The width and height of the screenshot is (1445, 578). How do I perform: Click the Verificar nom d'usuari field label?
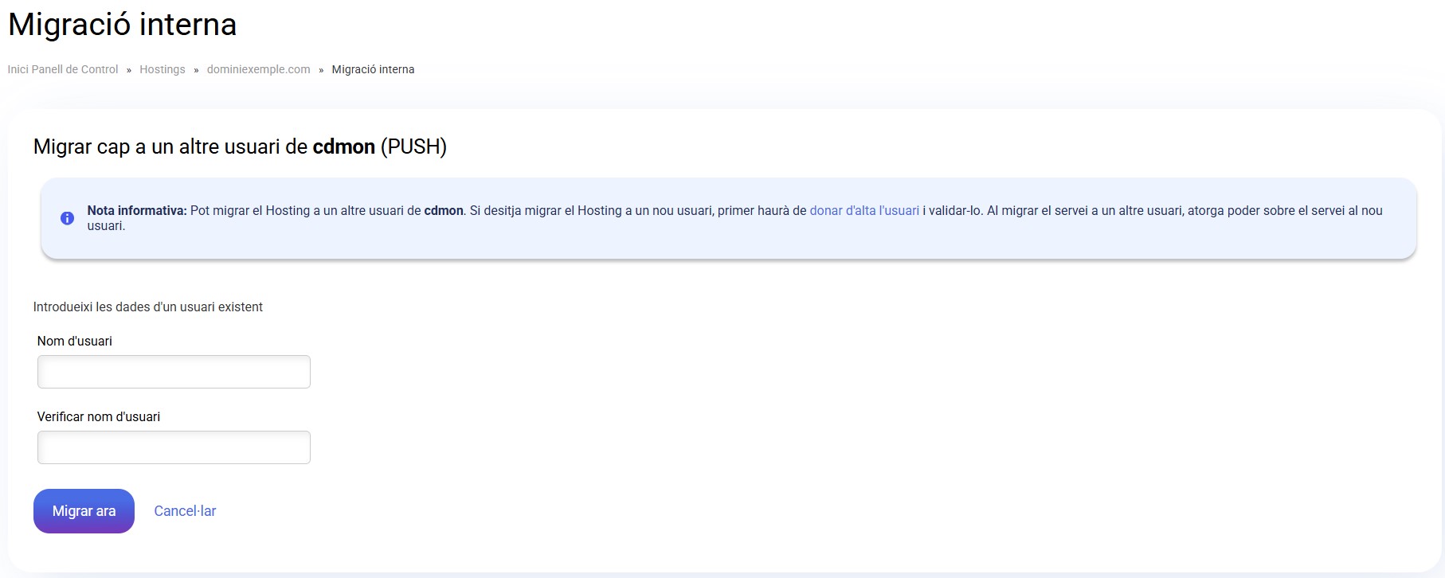(x=98, y=416)
